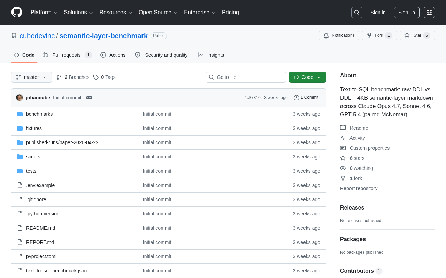
Task: Click the benchmarks folder icon
Action: pos(20,114)
